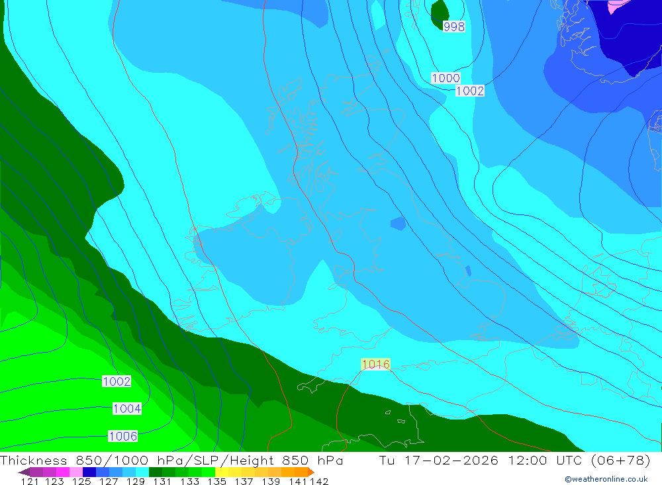Viewport: 662px width, 485px height.
Task: Click the 131 legend value
Action: click(x=162, y=481)
